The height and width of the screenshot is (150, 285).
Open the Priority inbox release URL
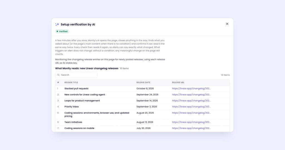pyautogui.click(x=191, y=107)
